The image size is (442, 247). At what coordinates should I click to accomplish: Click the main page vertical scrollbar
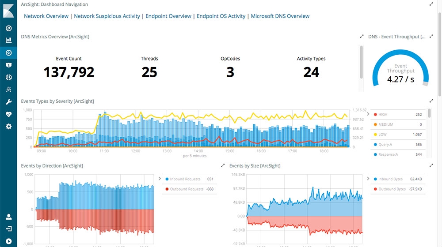pyautogui.click(x=440, y=54)
